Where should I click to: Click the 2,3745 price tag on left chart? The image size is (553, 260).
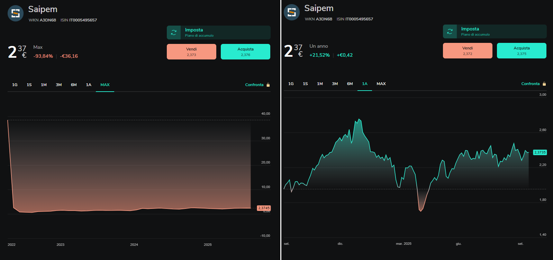tap(264, 208)
